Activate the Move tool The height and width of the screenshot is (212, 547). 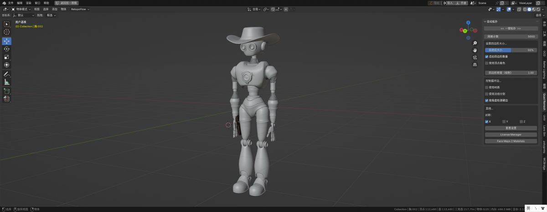[x=7, y=41]
